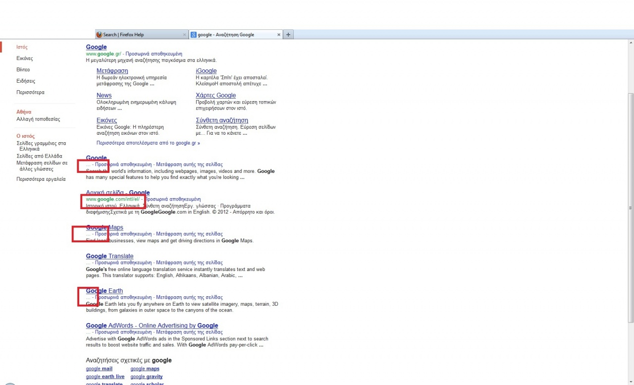This screenshot has width=634, height=385.
Task: Open the Σύνθετη αναζήτηση sitelink
Action: (x=222, y=120)
